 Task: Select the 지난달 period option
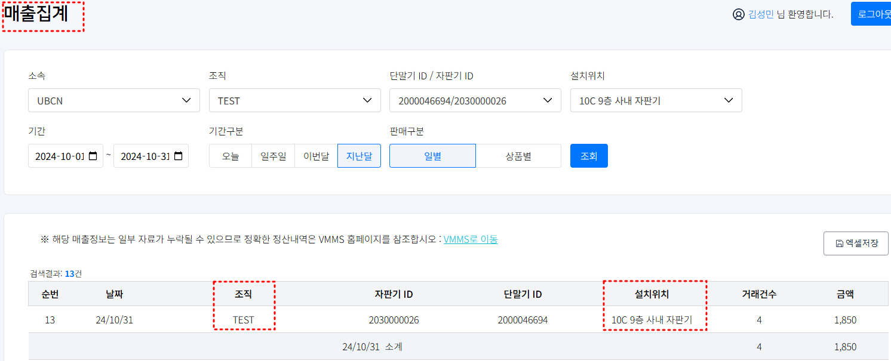pyautogui.click(x=359, y=156)
